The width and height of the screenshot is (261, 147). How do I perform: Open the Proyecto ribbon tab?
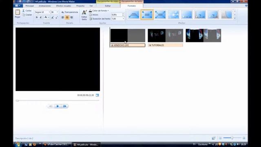80,6
